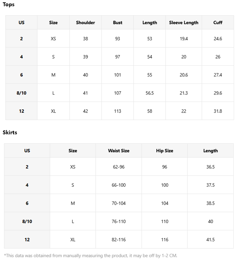Click the 19.4 sleeve length cell
Image resolution: width=238 pixels, height=262 pixels.
(x=184, y=39)
